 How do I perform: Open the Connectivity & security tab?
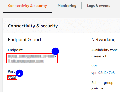(27, 6)
